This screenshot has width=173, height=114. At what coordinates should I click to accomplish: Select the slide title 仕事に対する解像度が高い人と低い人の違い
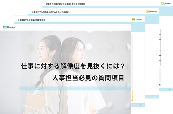[50, 12]
